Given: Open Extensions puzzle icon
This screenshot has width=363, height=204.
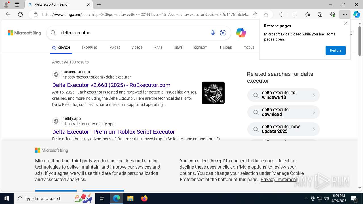Looking at the screenshot, I should 281,14.
